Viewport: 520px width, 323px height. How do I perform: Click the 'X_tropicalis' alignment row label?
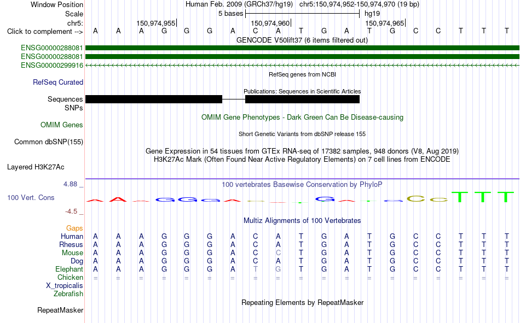[x=65, y=286]
